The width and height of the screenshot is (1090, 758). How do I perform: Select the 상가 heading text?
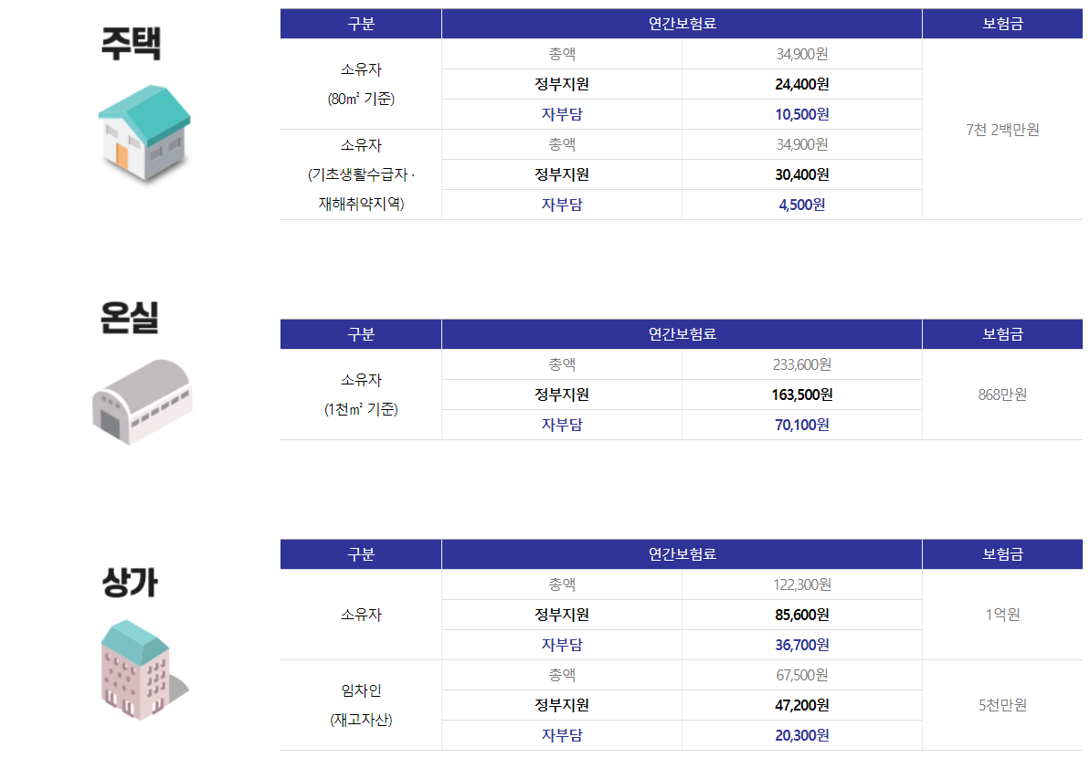point(130,583)
